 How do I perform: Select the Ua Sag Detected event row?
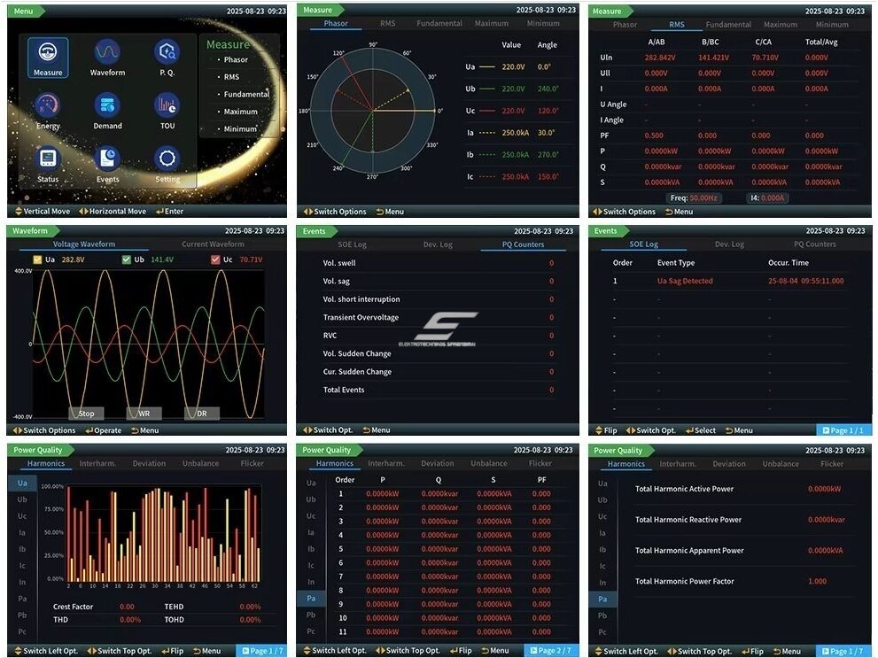point(730,281)
